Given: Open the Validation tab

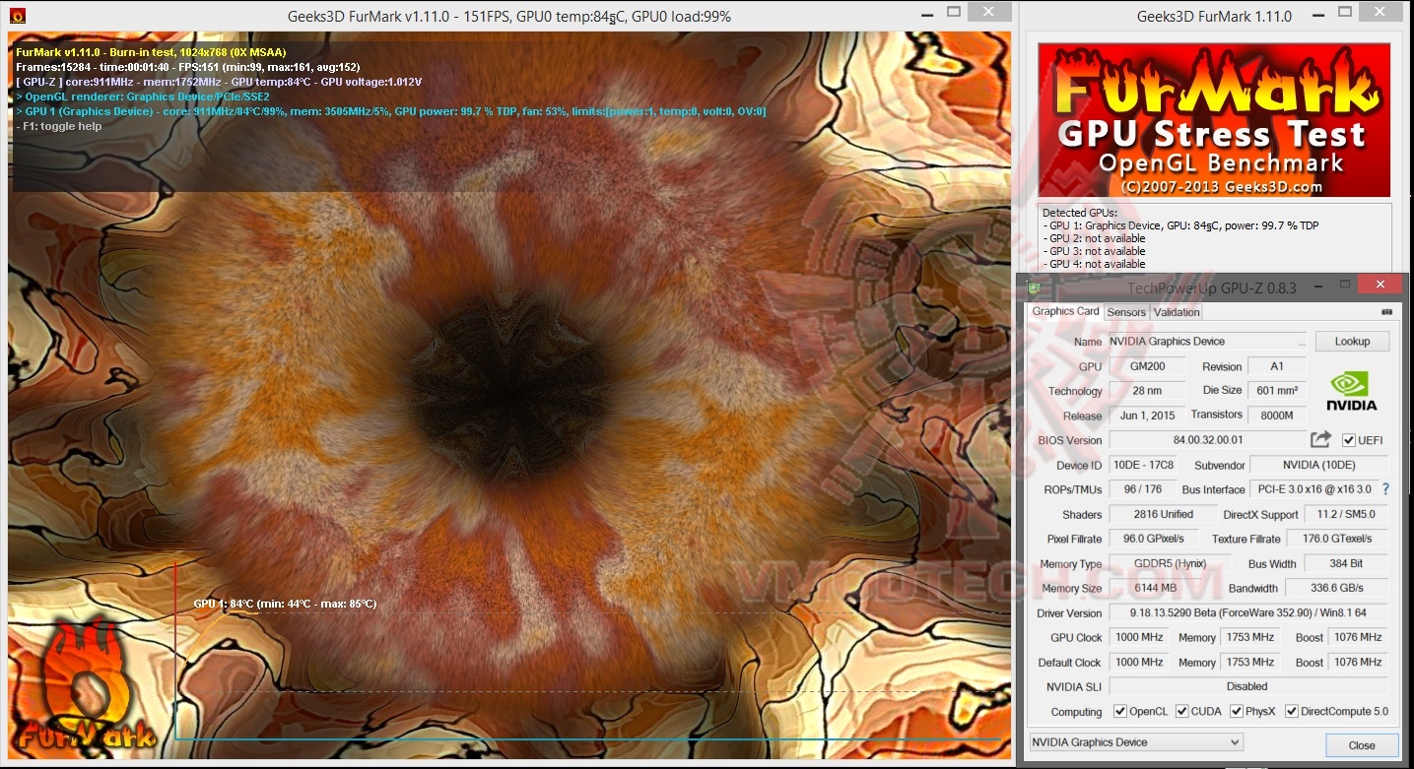Looking at the screenshot, I should point(1177,312).
